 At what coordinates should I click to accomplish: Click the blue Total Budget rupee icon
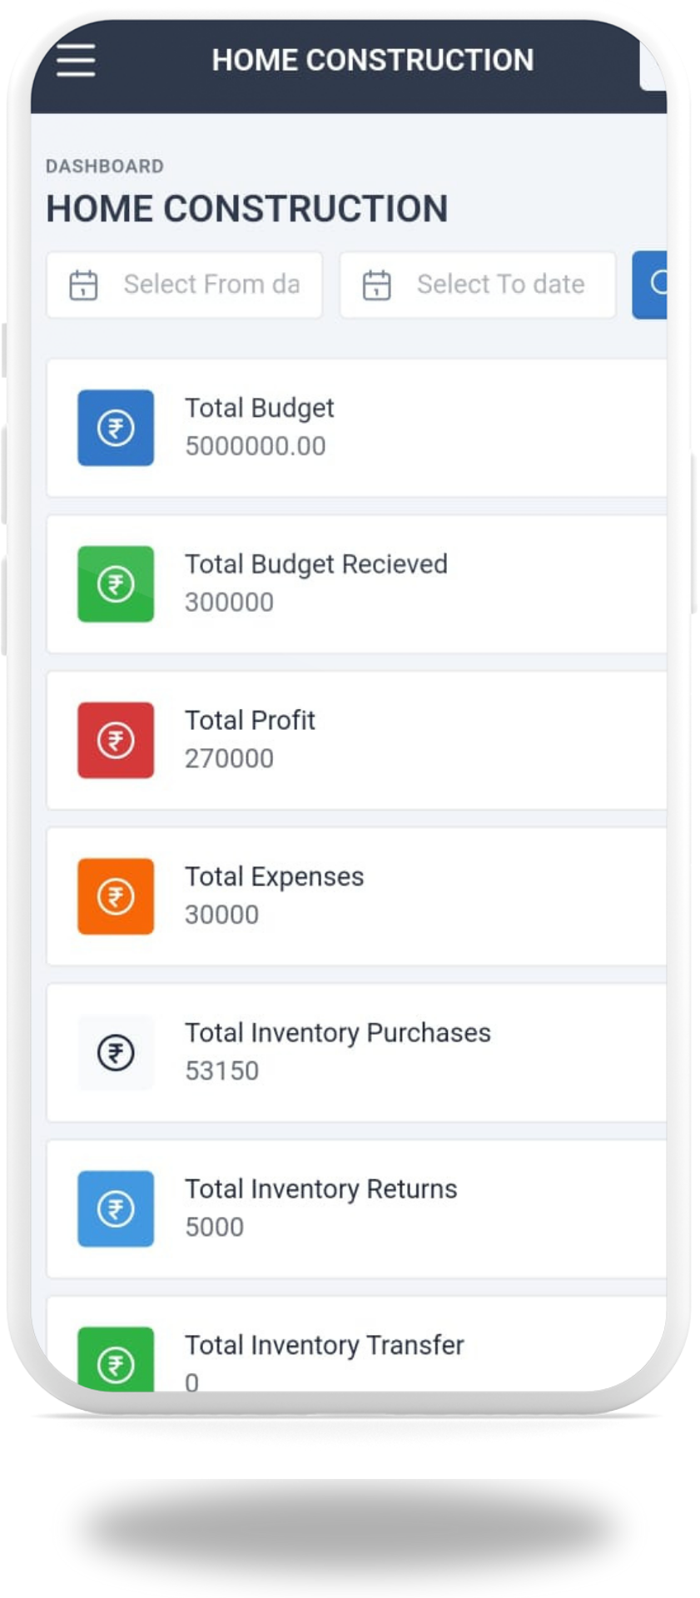click(x=116, y=428)
